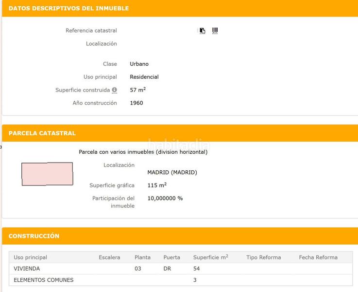Click the copy cadastral reference icon

[202, 31]
